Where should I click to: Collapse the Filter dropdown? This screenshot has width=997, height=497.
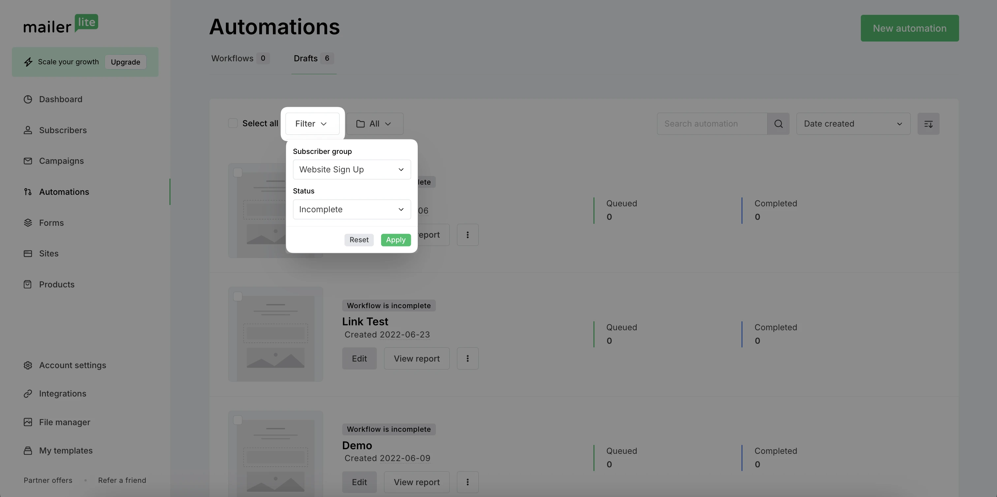pyautogui.click(x=312, y=124)
